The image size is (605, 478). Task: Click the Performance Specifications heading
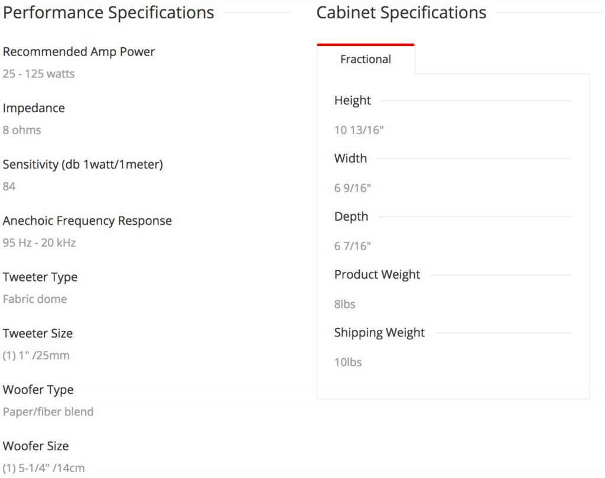pos(109,12)
